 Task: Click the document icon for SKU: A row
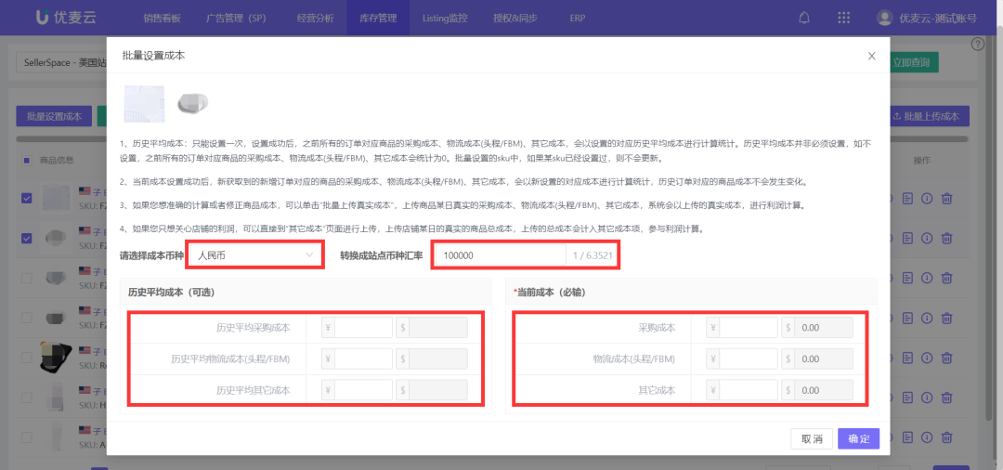tap(907, 437)
